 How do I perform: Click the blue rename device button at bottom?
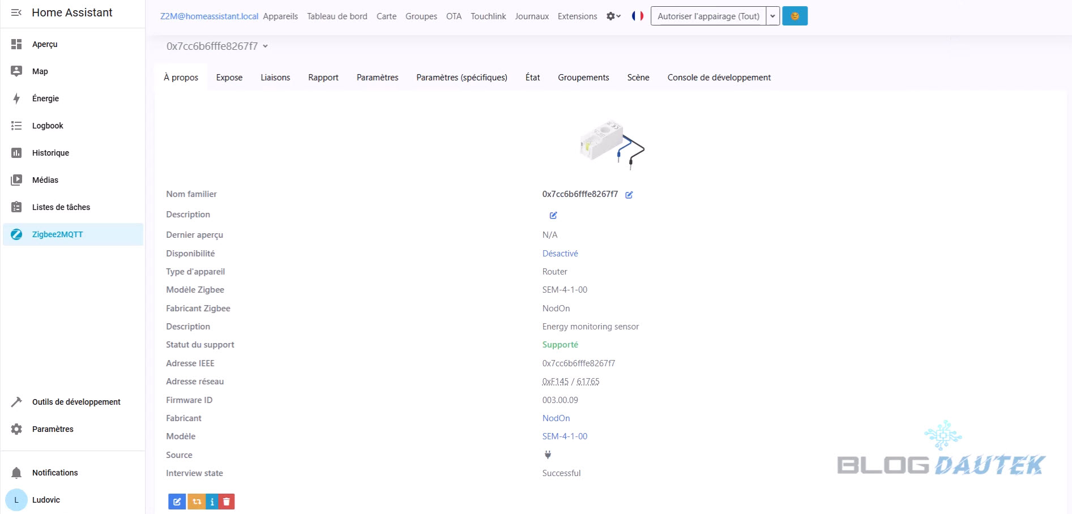coord(177,502)
